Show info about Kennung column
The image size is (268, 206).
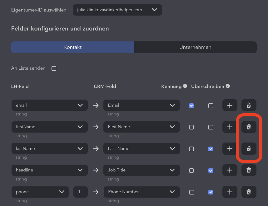click(185, 86)
